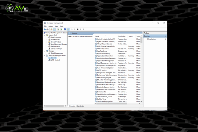The image size is (198, 132).
Task: Open the Action menu
Action: point(51,26)
